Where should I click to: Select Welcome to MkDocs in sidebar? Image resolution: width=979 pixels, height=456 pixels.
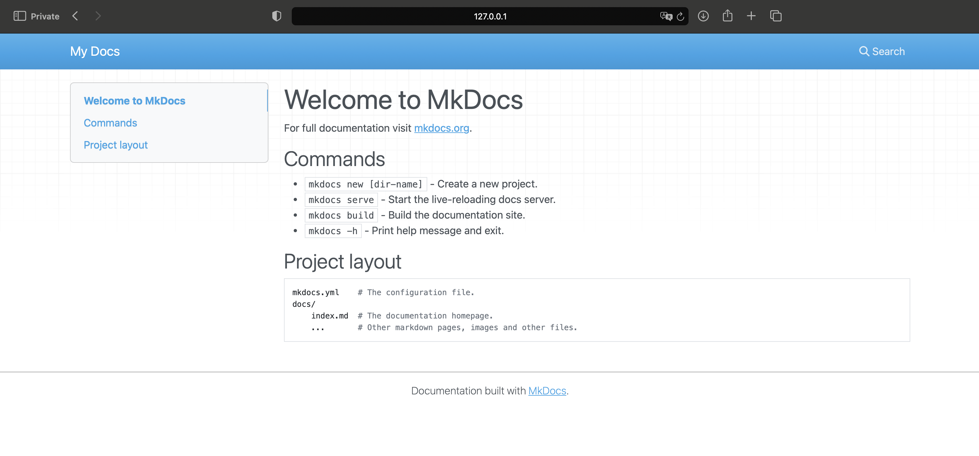point(135,101)
